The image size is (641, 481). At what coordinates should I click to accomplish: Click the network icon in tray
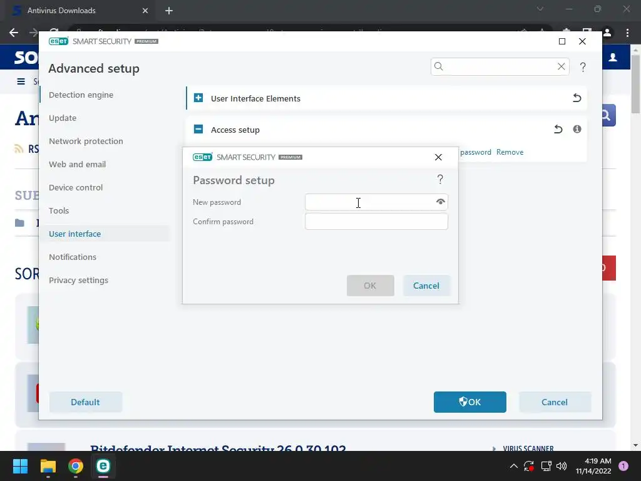click(x=546, y=466)
